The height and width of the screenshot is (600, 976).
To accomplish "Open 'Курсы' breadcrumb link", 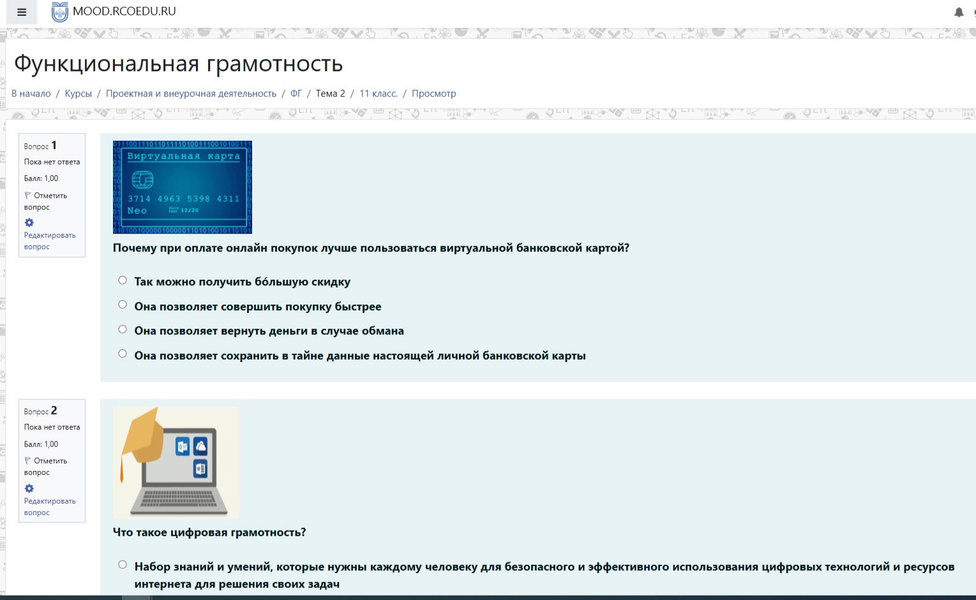I will (79, 93).
